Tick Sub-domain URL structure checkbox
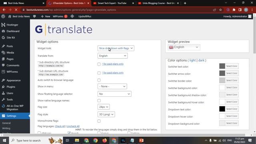This screenshot has height=144, width=256. coord(99,73)
